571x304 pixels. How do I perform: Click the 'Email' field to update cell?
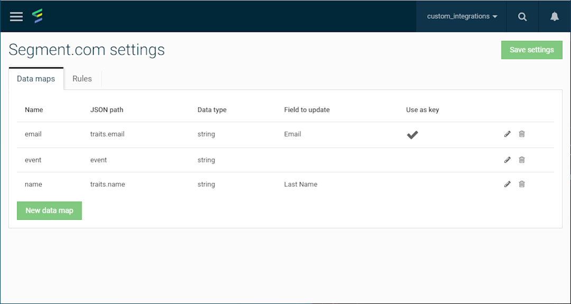click(x=293, y=135)
